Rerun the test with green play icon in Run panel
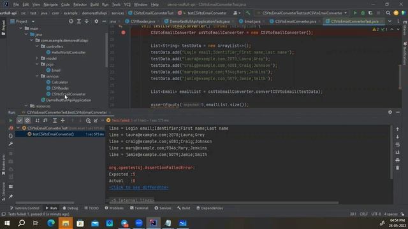The height and width of the screenshot is (229, 408). point(10,120)
